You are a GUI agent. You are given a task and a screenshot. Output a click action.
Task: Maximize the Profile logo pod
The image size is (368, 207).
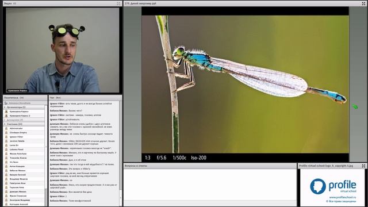coord(363,166)
